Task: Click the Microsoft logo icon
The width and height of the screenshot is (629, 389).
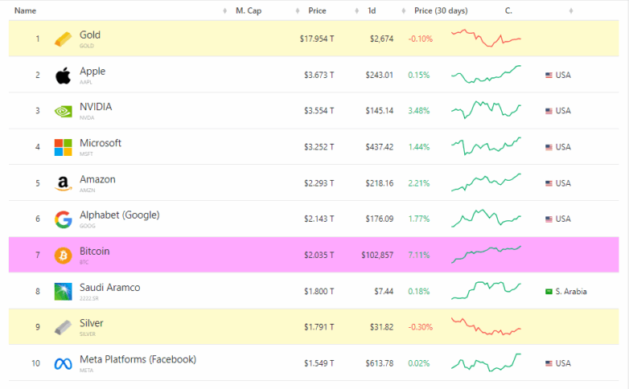Action: 63,147
